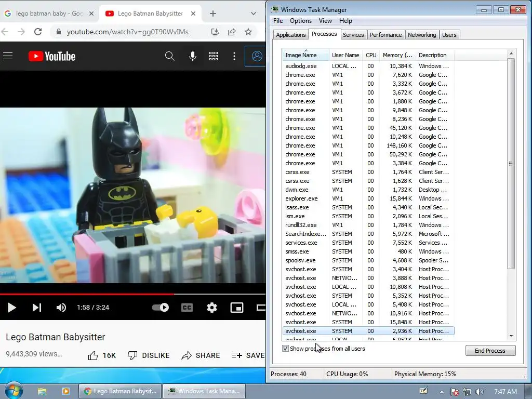
Task: Sort processes by Image Name column
Action: 305,55
